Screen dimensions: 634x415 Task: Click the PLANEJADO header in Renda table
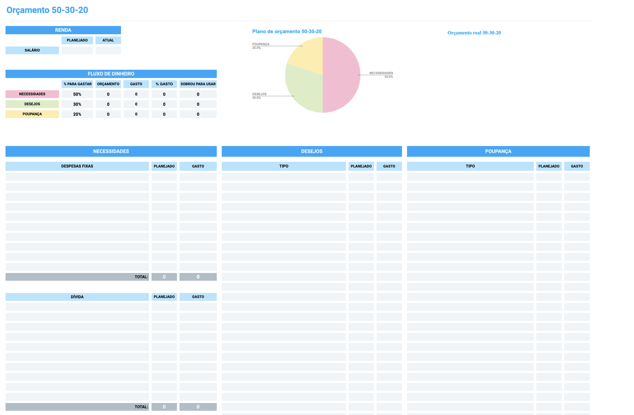pyautogui.click(x=77, y=40)
